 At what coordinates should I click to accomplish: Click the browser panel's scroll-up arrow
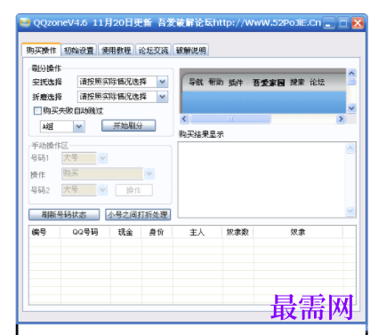pos(351,73)
